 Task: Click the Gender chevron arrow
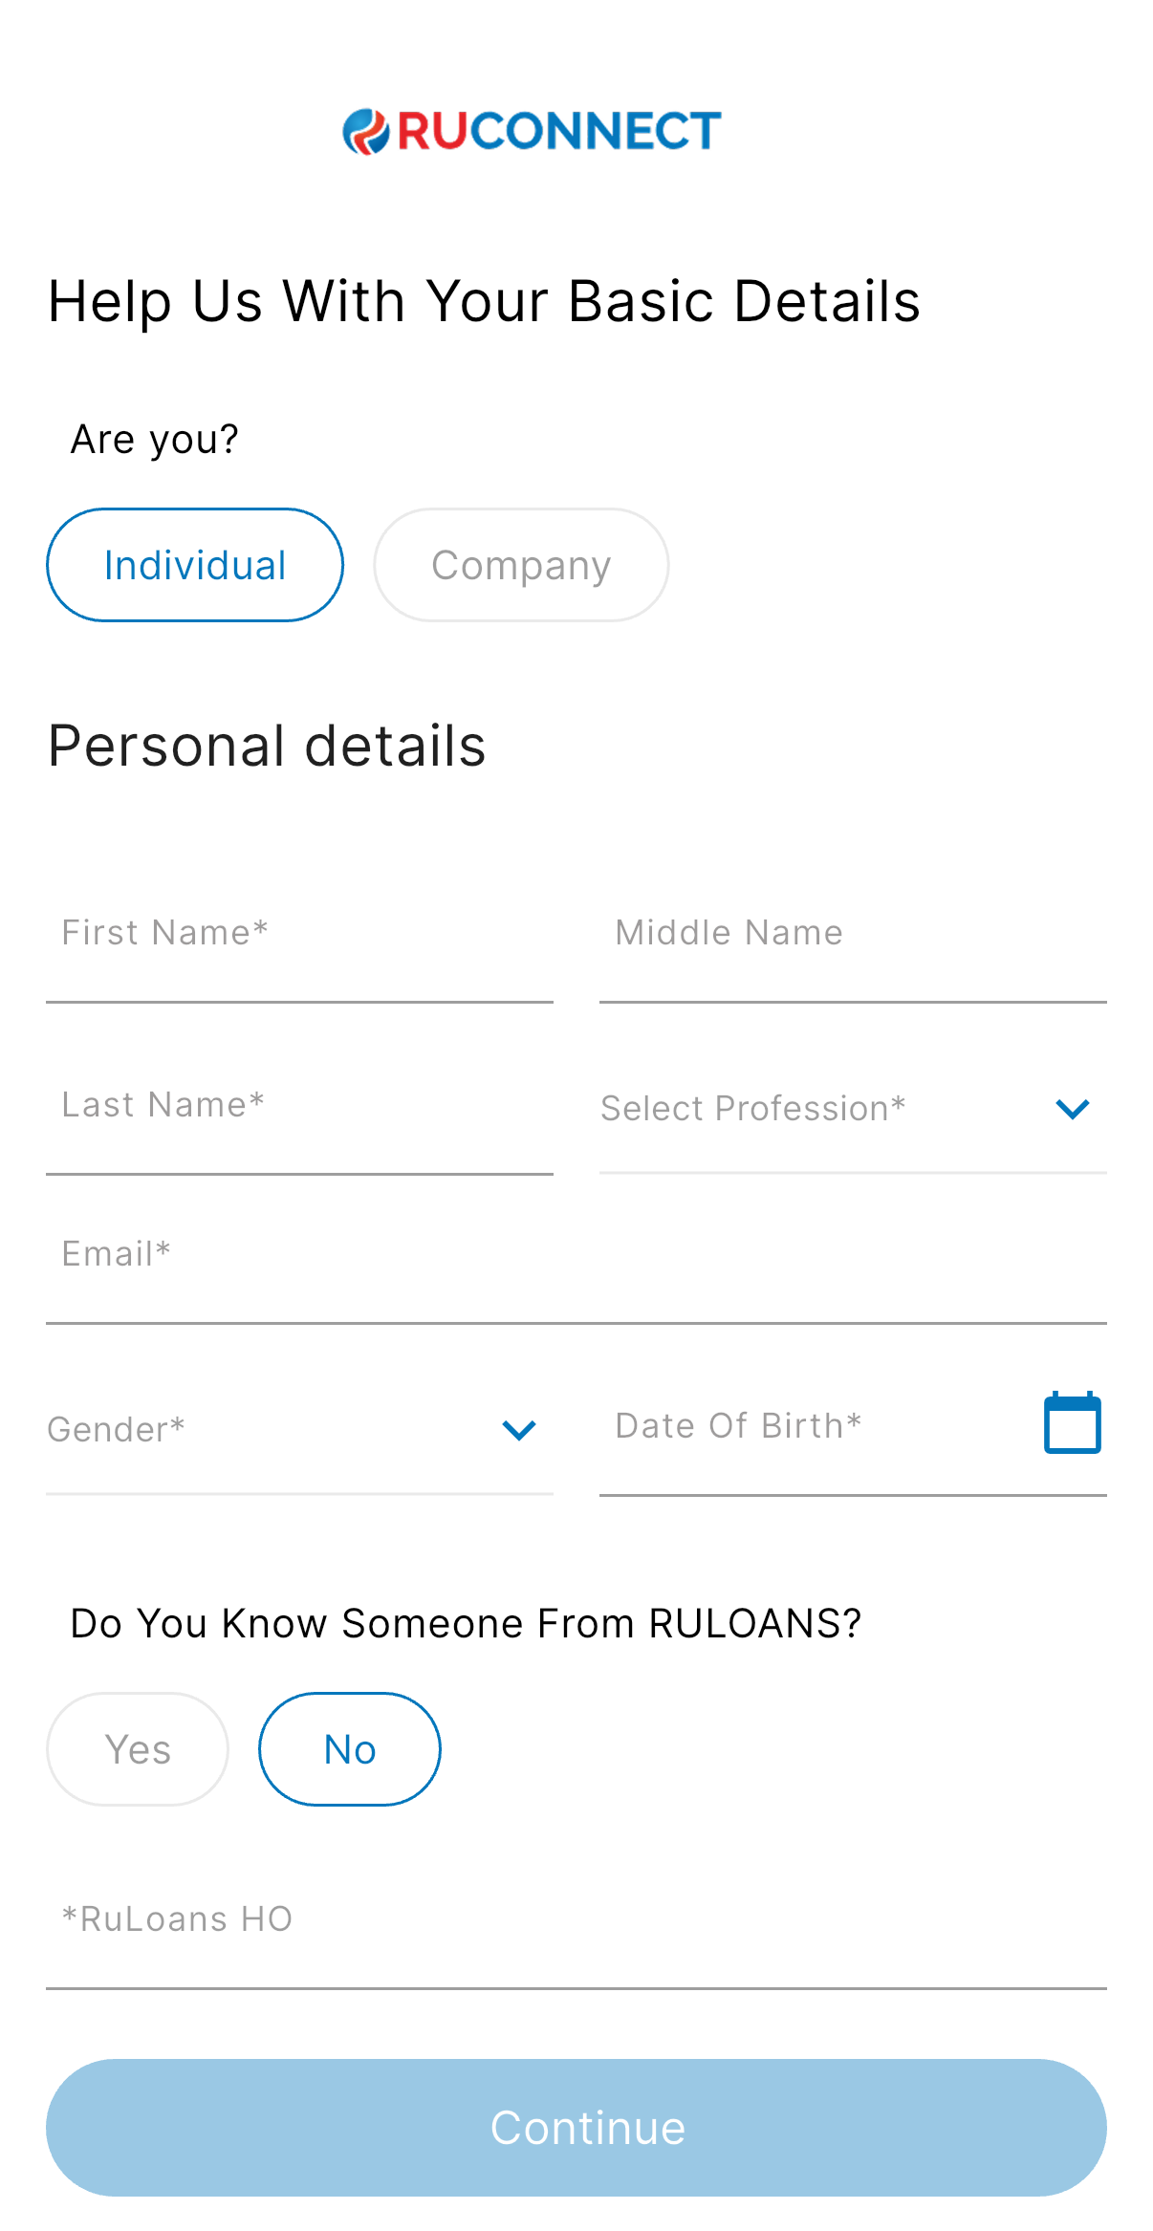pos(518,1430)
